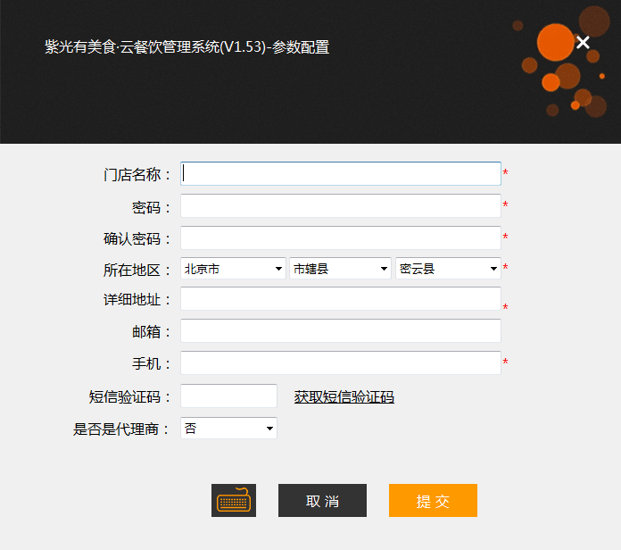Click the 短信验证码 code input box
The width and height of the screenshot is (621, 550).
pyautogui.click(x=228, y=396)
